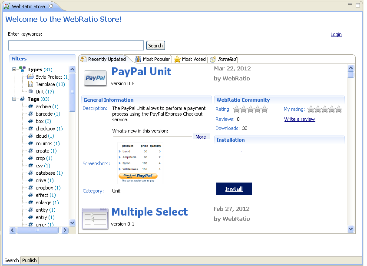Open the Search bottom tab

[12, 260]
